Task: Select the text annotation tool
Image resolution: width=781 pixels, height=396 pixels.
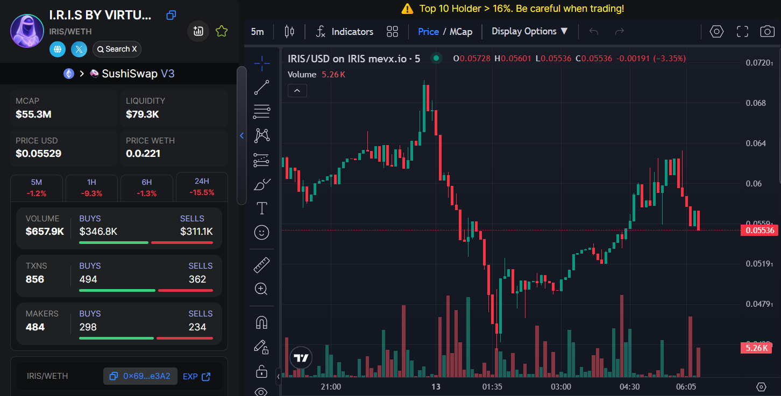Action: coord(261,208)
